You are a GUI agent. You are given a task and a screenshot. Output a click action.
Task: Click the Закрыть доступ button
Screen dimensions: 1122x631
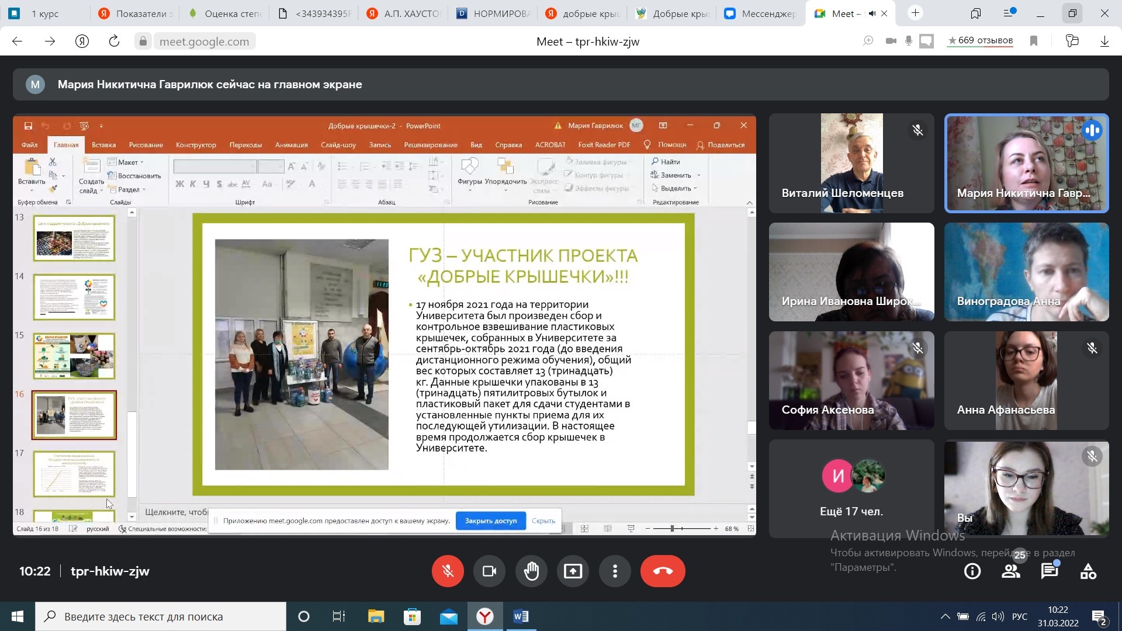point(491,521)
